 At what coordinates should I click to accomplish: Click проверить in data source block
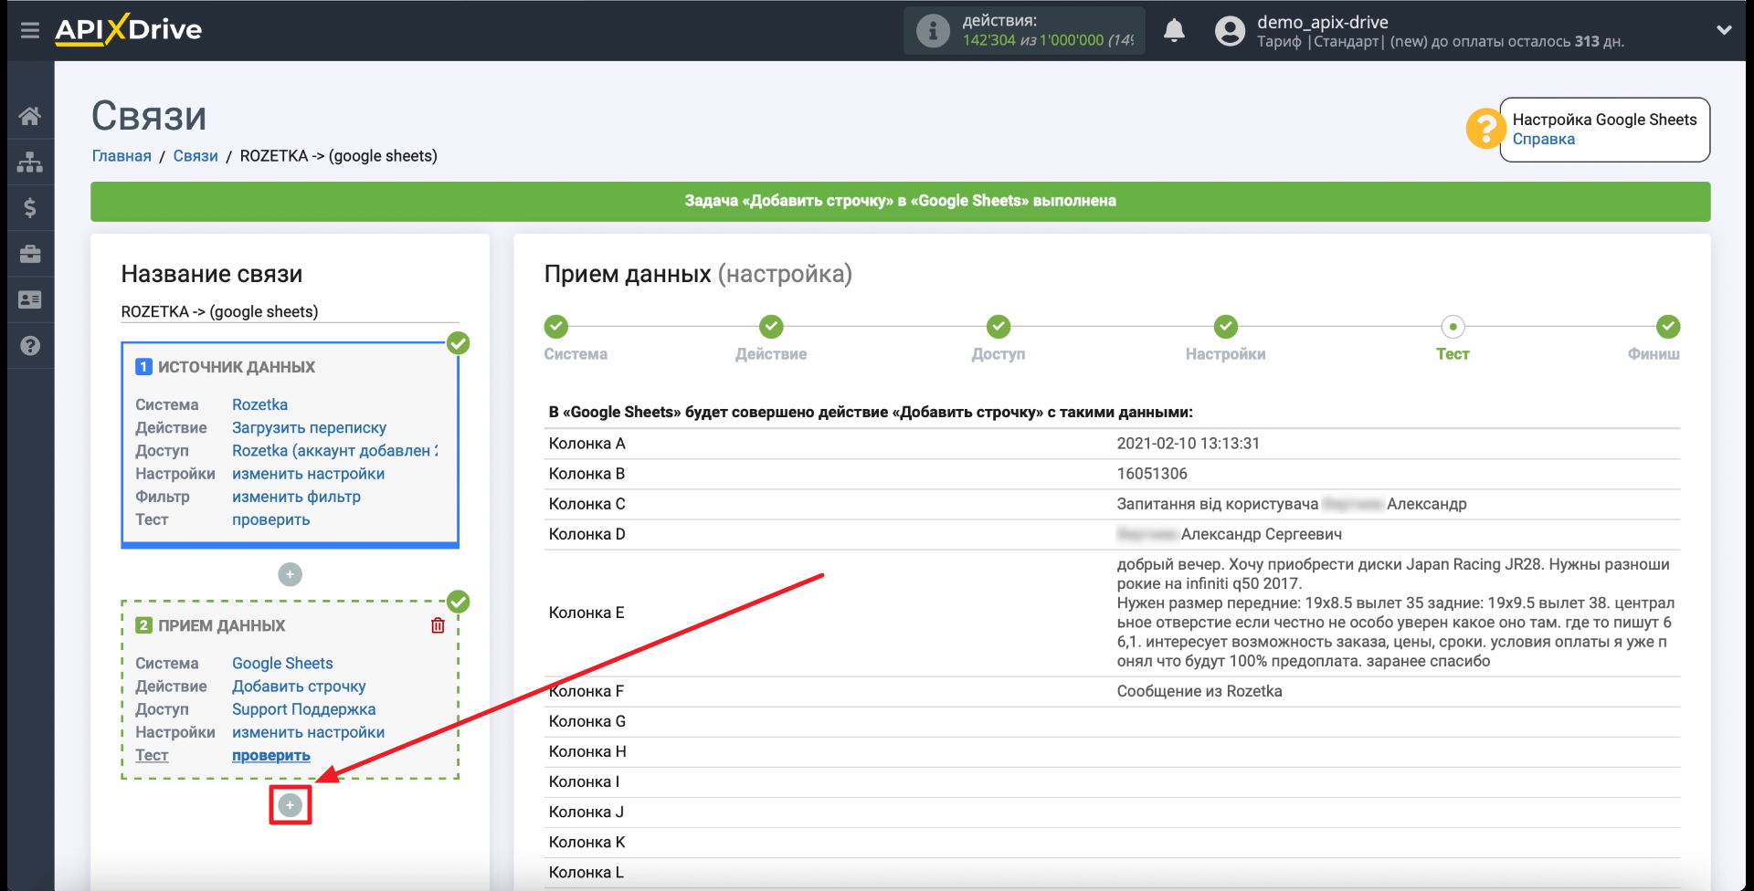[270, 519]
